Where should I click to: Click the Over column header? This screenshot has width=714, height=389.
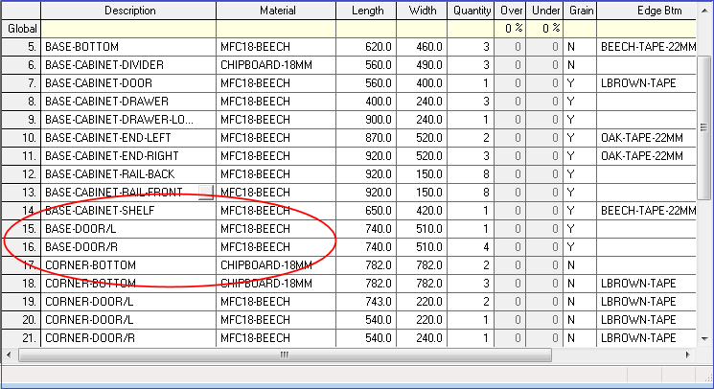[510, 11]
